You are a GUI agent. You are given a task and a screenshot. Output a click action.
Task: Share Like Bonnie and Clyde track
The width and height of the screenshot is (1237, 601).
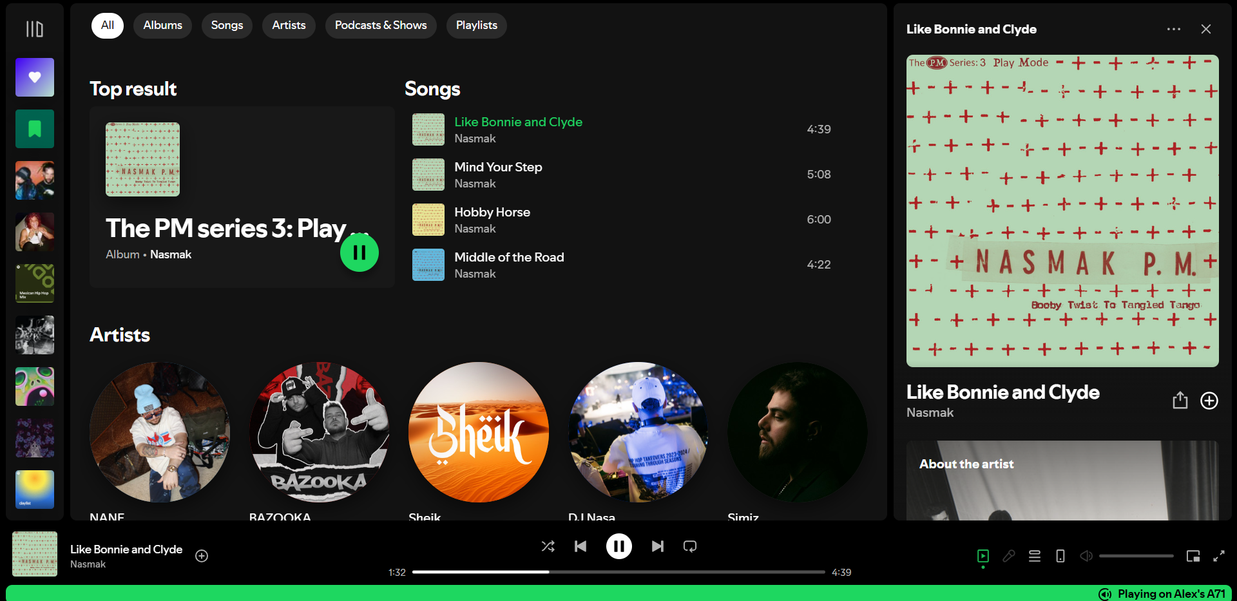coord(1180,401)
